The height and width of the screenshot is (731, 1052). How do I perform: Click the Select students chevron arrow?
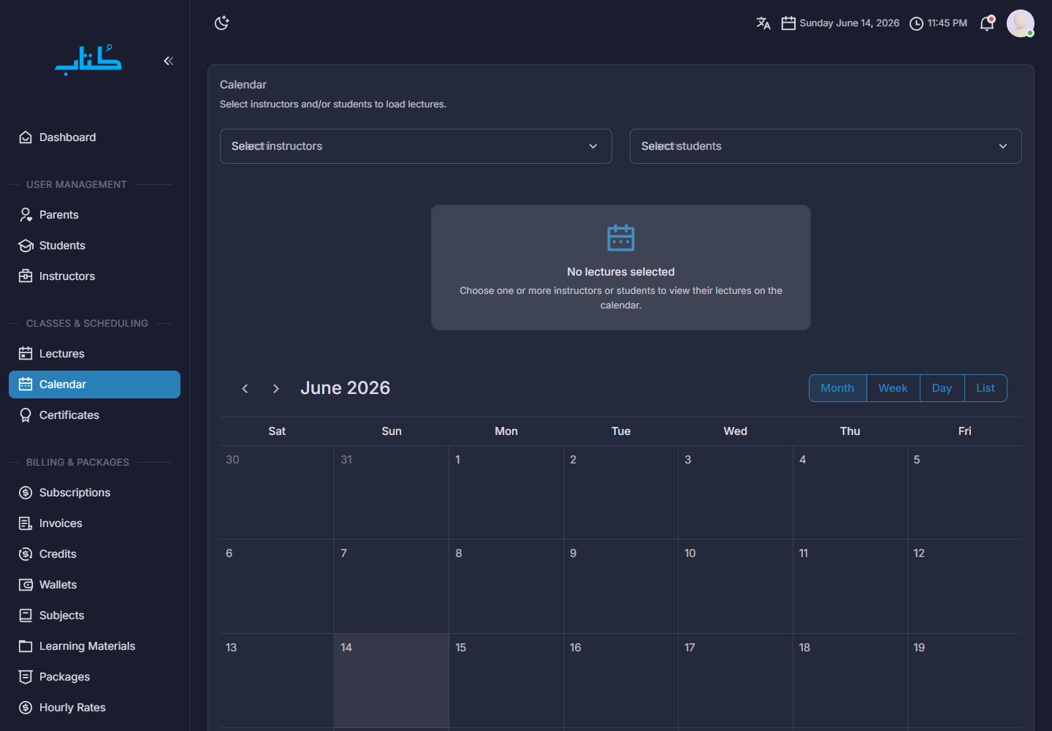pos(1003,146)
